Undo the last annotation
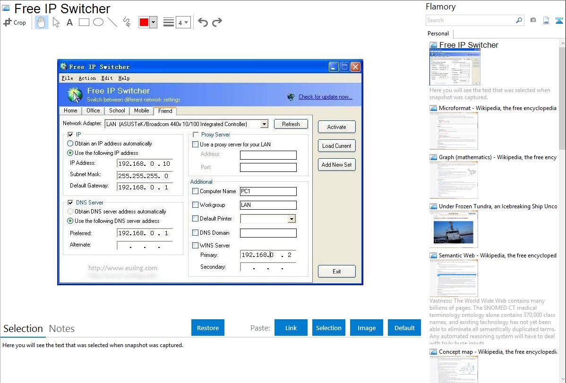 [203, 22]
